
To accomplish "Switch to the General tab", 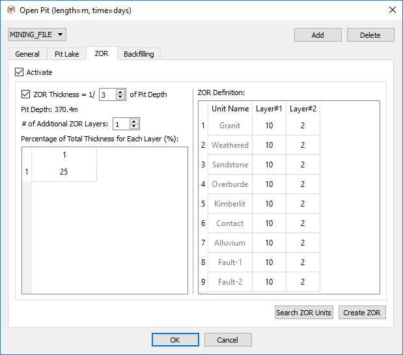I will (27, 54).
